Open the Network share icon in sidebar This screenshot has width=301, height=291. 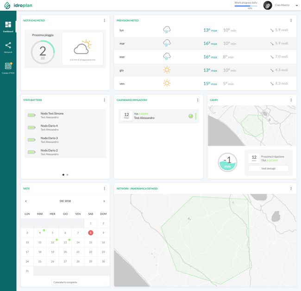pos(8,45)
